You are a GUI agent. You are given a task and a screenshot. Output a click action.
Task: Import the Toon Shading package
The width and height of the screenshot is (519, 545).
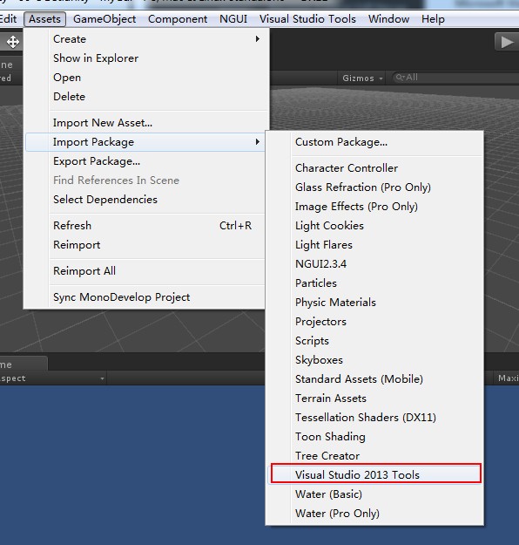pos(375,437)
